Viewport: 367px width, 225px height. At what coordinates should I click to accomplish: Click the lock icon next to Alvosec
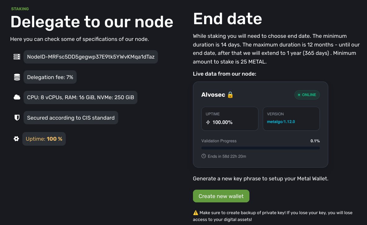point(230,95)
